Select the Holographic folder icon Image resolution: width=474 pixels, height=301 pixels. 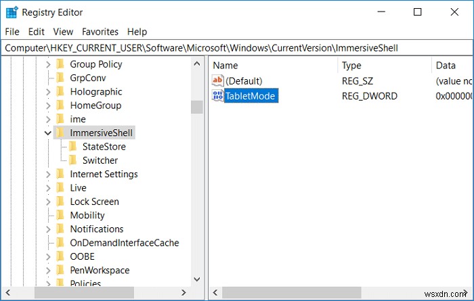pos(60,91)
